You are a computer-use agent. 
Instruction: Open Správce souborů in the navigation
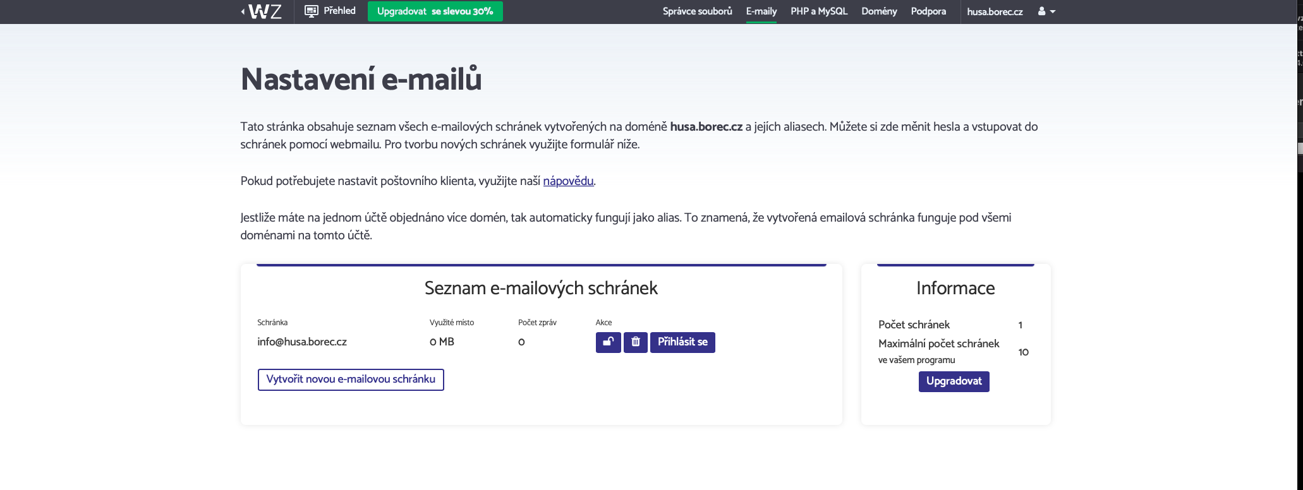[x=698, y=11]
